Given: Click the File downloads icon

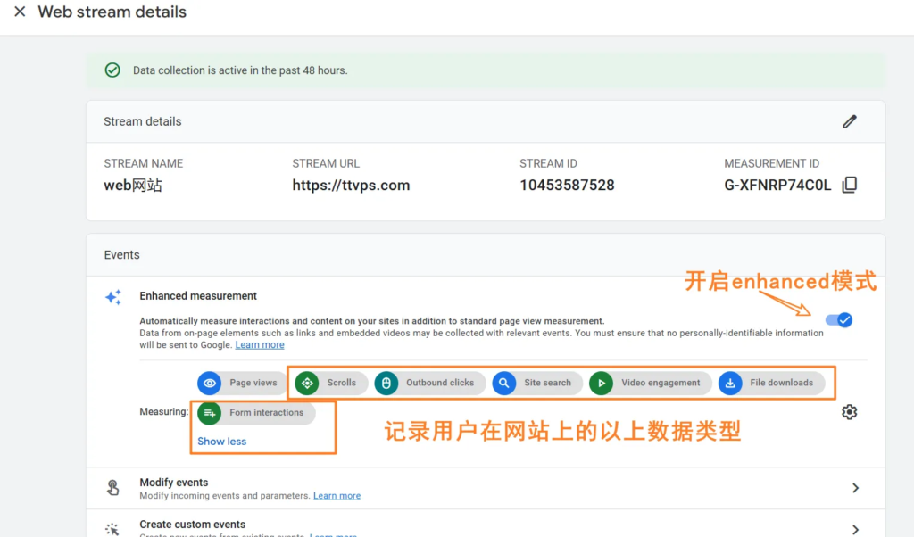Looking at the screenshot, I should pyautogui.click(x=730, y=383).
